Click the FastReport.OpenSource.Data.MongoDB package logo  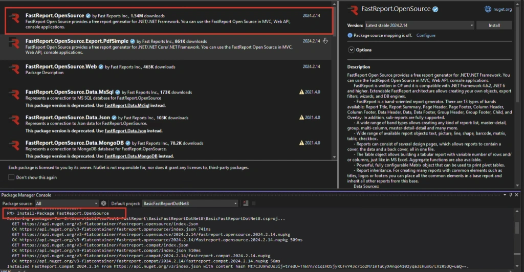click(14, 145)
